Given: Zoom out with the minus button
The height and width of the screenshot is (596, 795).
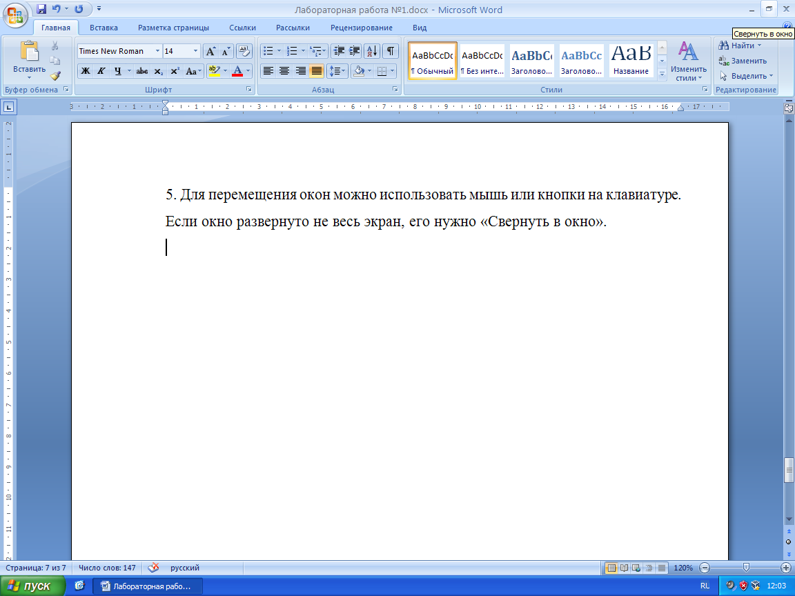Looking at the screenshot, I should (x=704, y=568).
